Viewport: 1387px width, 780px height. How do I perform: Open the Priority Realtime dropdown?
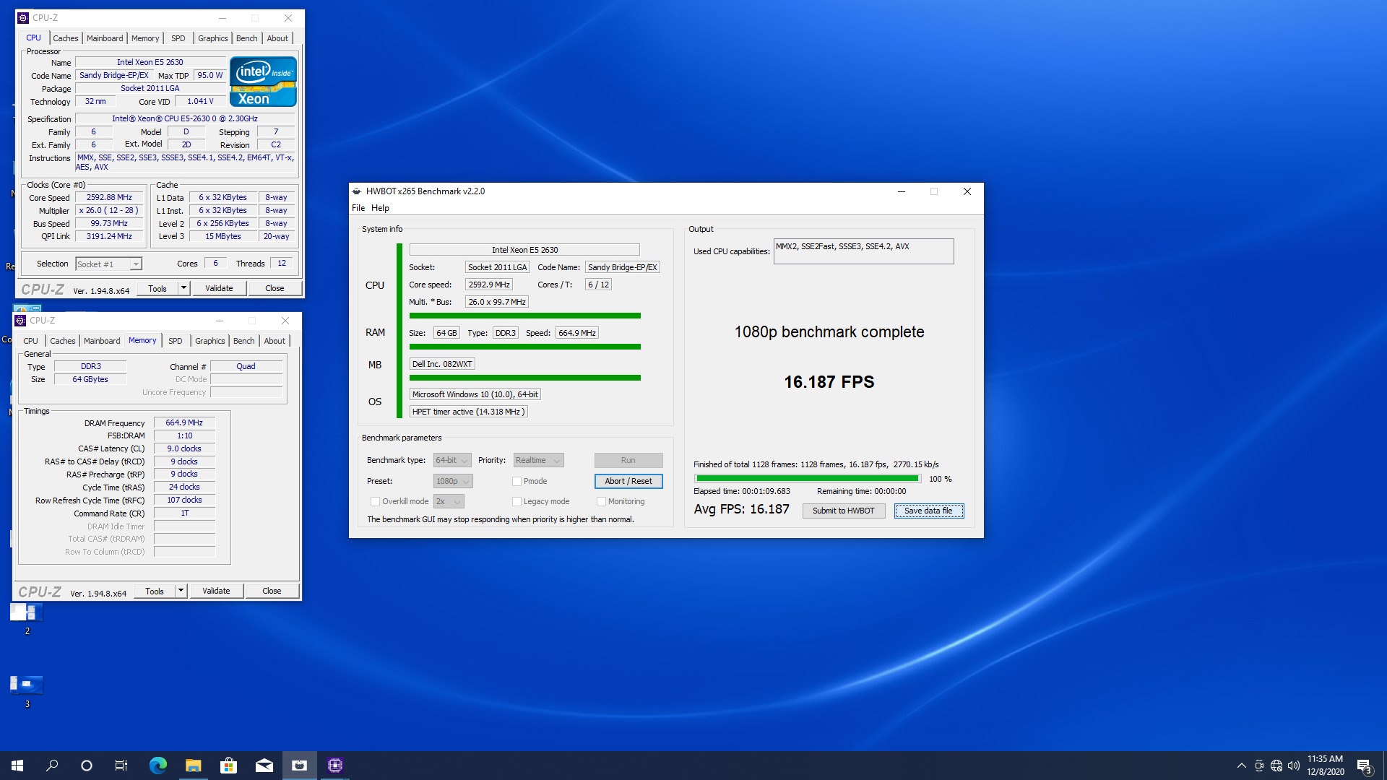[538, 461]
